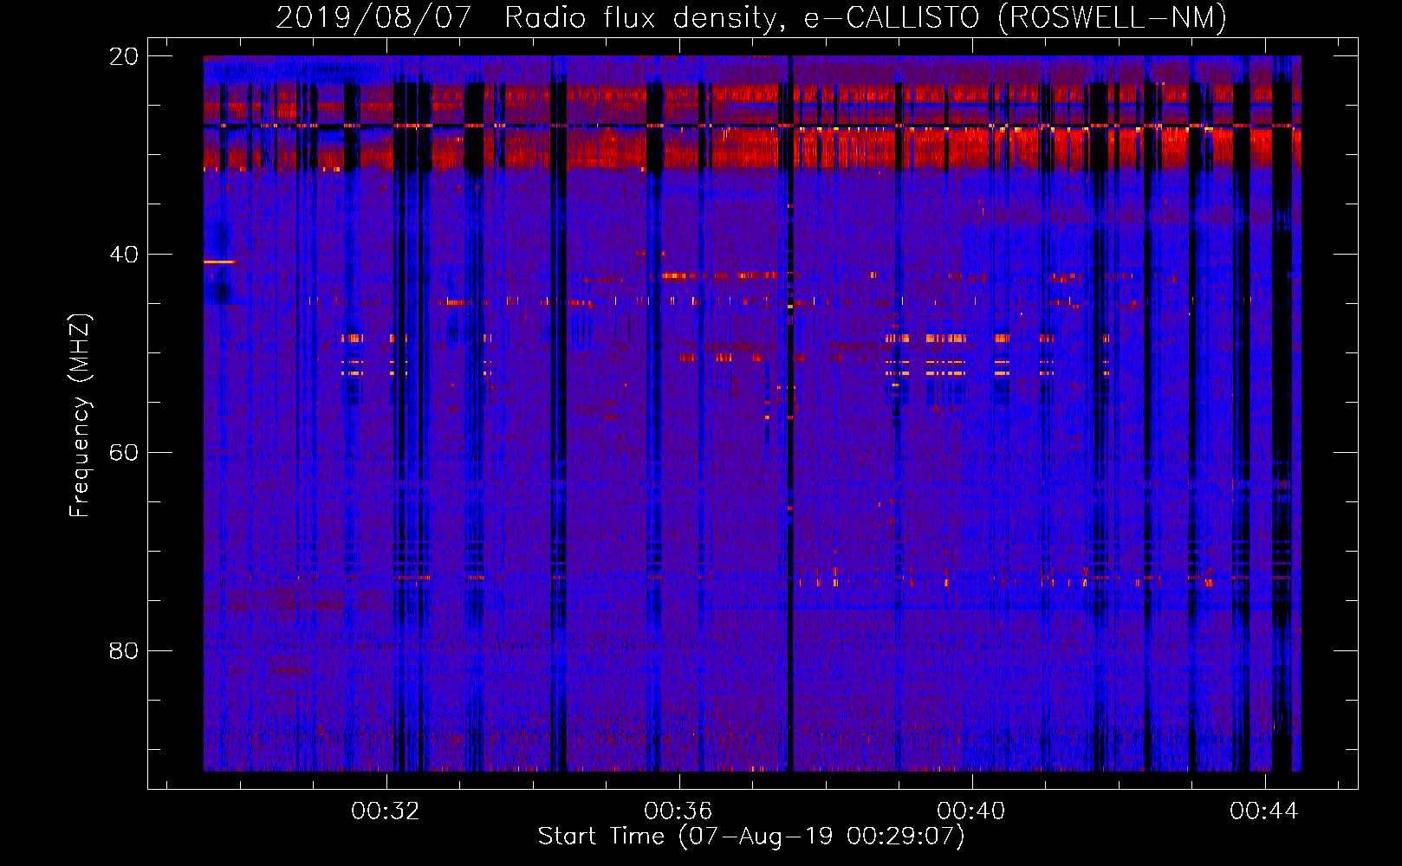The image size is (1402, 866).
Task: Click the time tick label '00:44'
Action: (x=1263, y=811)
